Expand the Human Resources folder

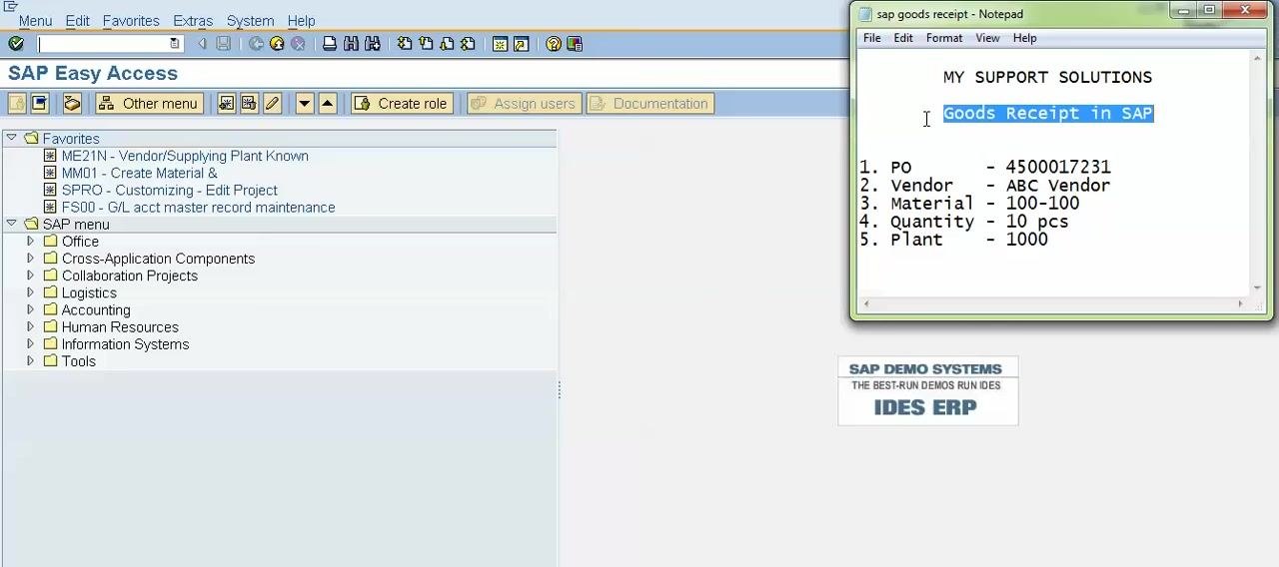pos(30,326)
